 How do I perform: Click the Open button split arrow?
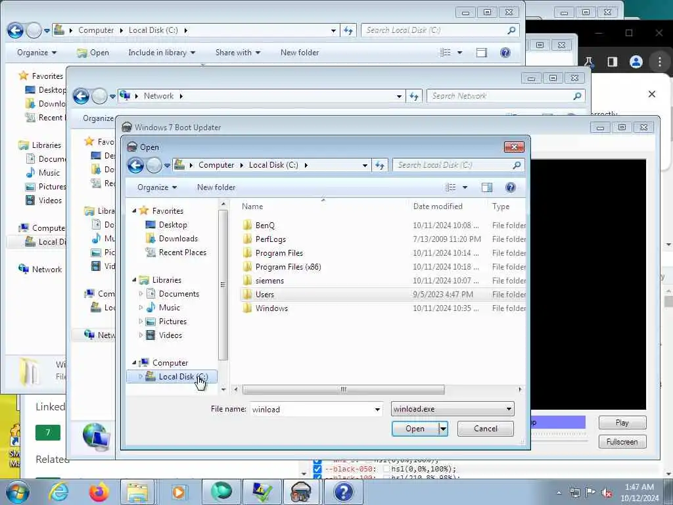pos(443,429)
